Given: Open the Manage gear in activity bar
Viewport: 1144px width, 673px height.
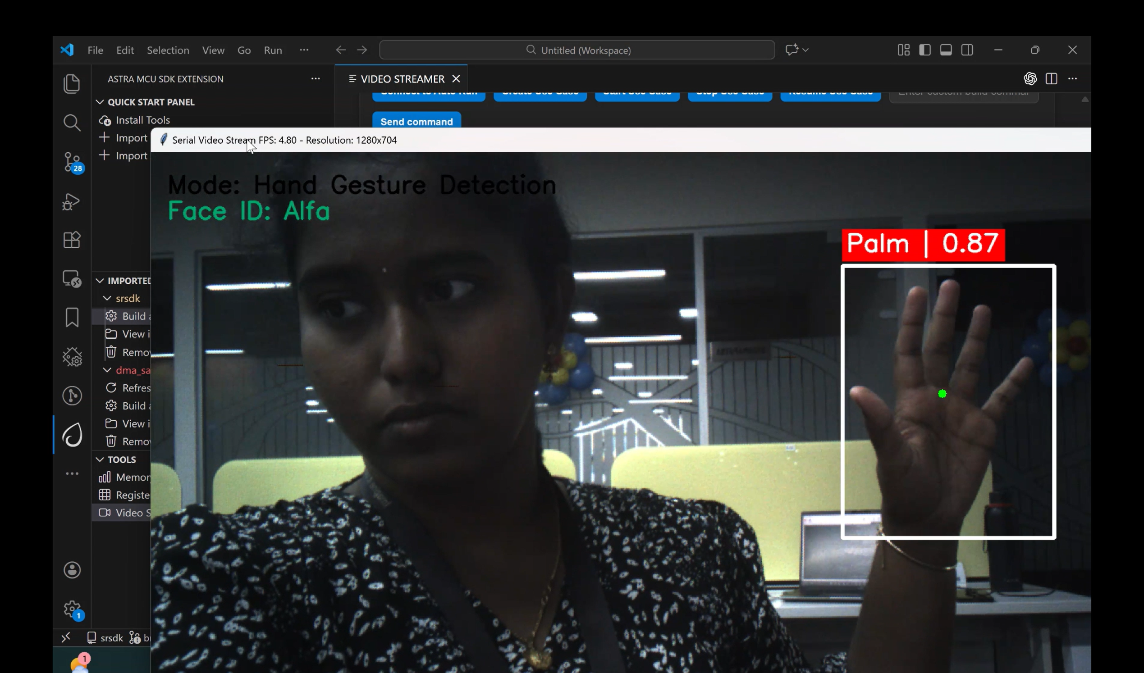Looking at the screenshot, I should click(73, 609).
